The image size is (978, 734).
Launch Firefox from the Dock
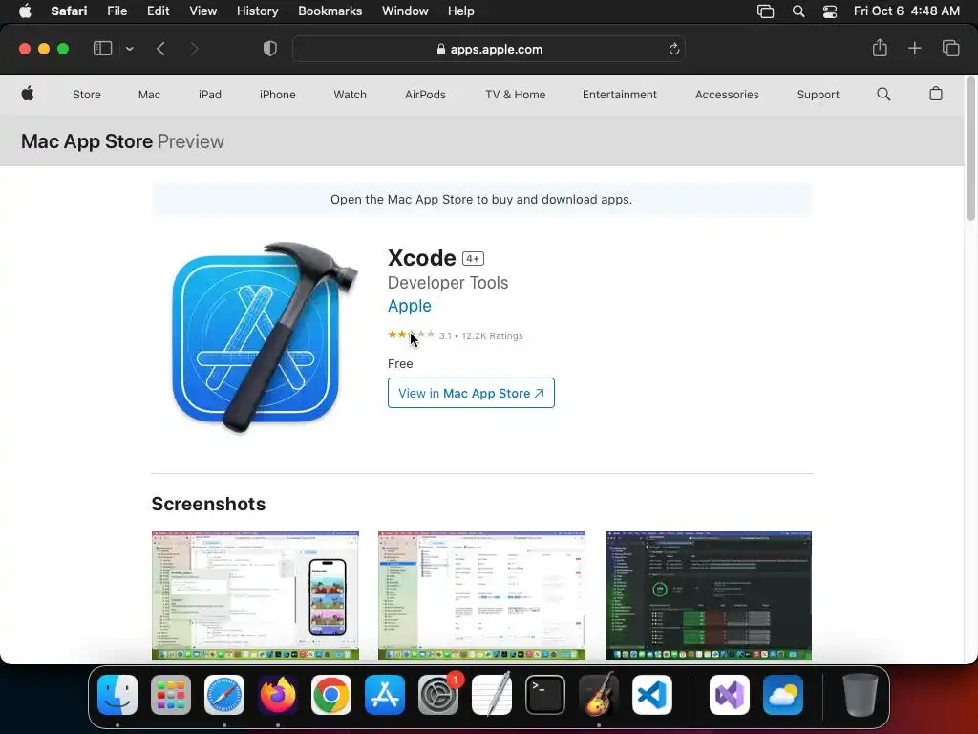(278, 695)
